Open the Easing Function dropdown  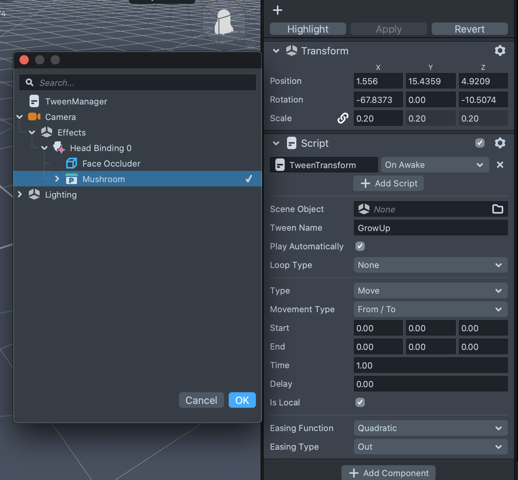click(430, 428)
